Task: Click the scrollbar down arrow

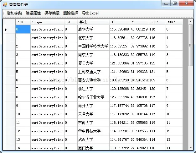Action: pos(191,148)
